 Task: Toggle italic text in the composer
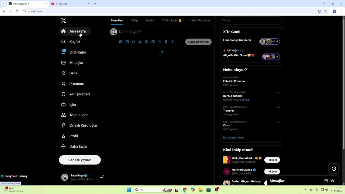tap(172, 42)
